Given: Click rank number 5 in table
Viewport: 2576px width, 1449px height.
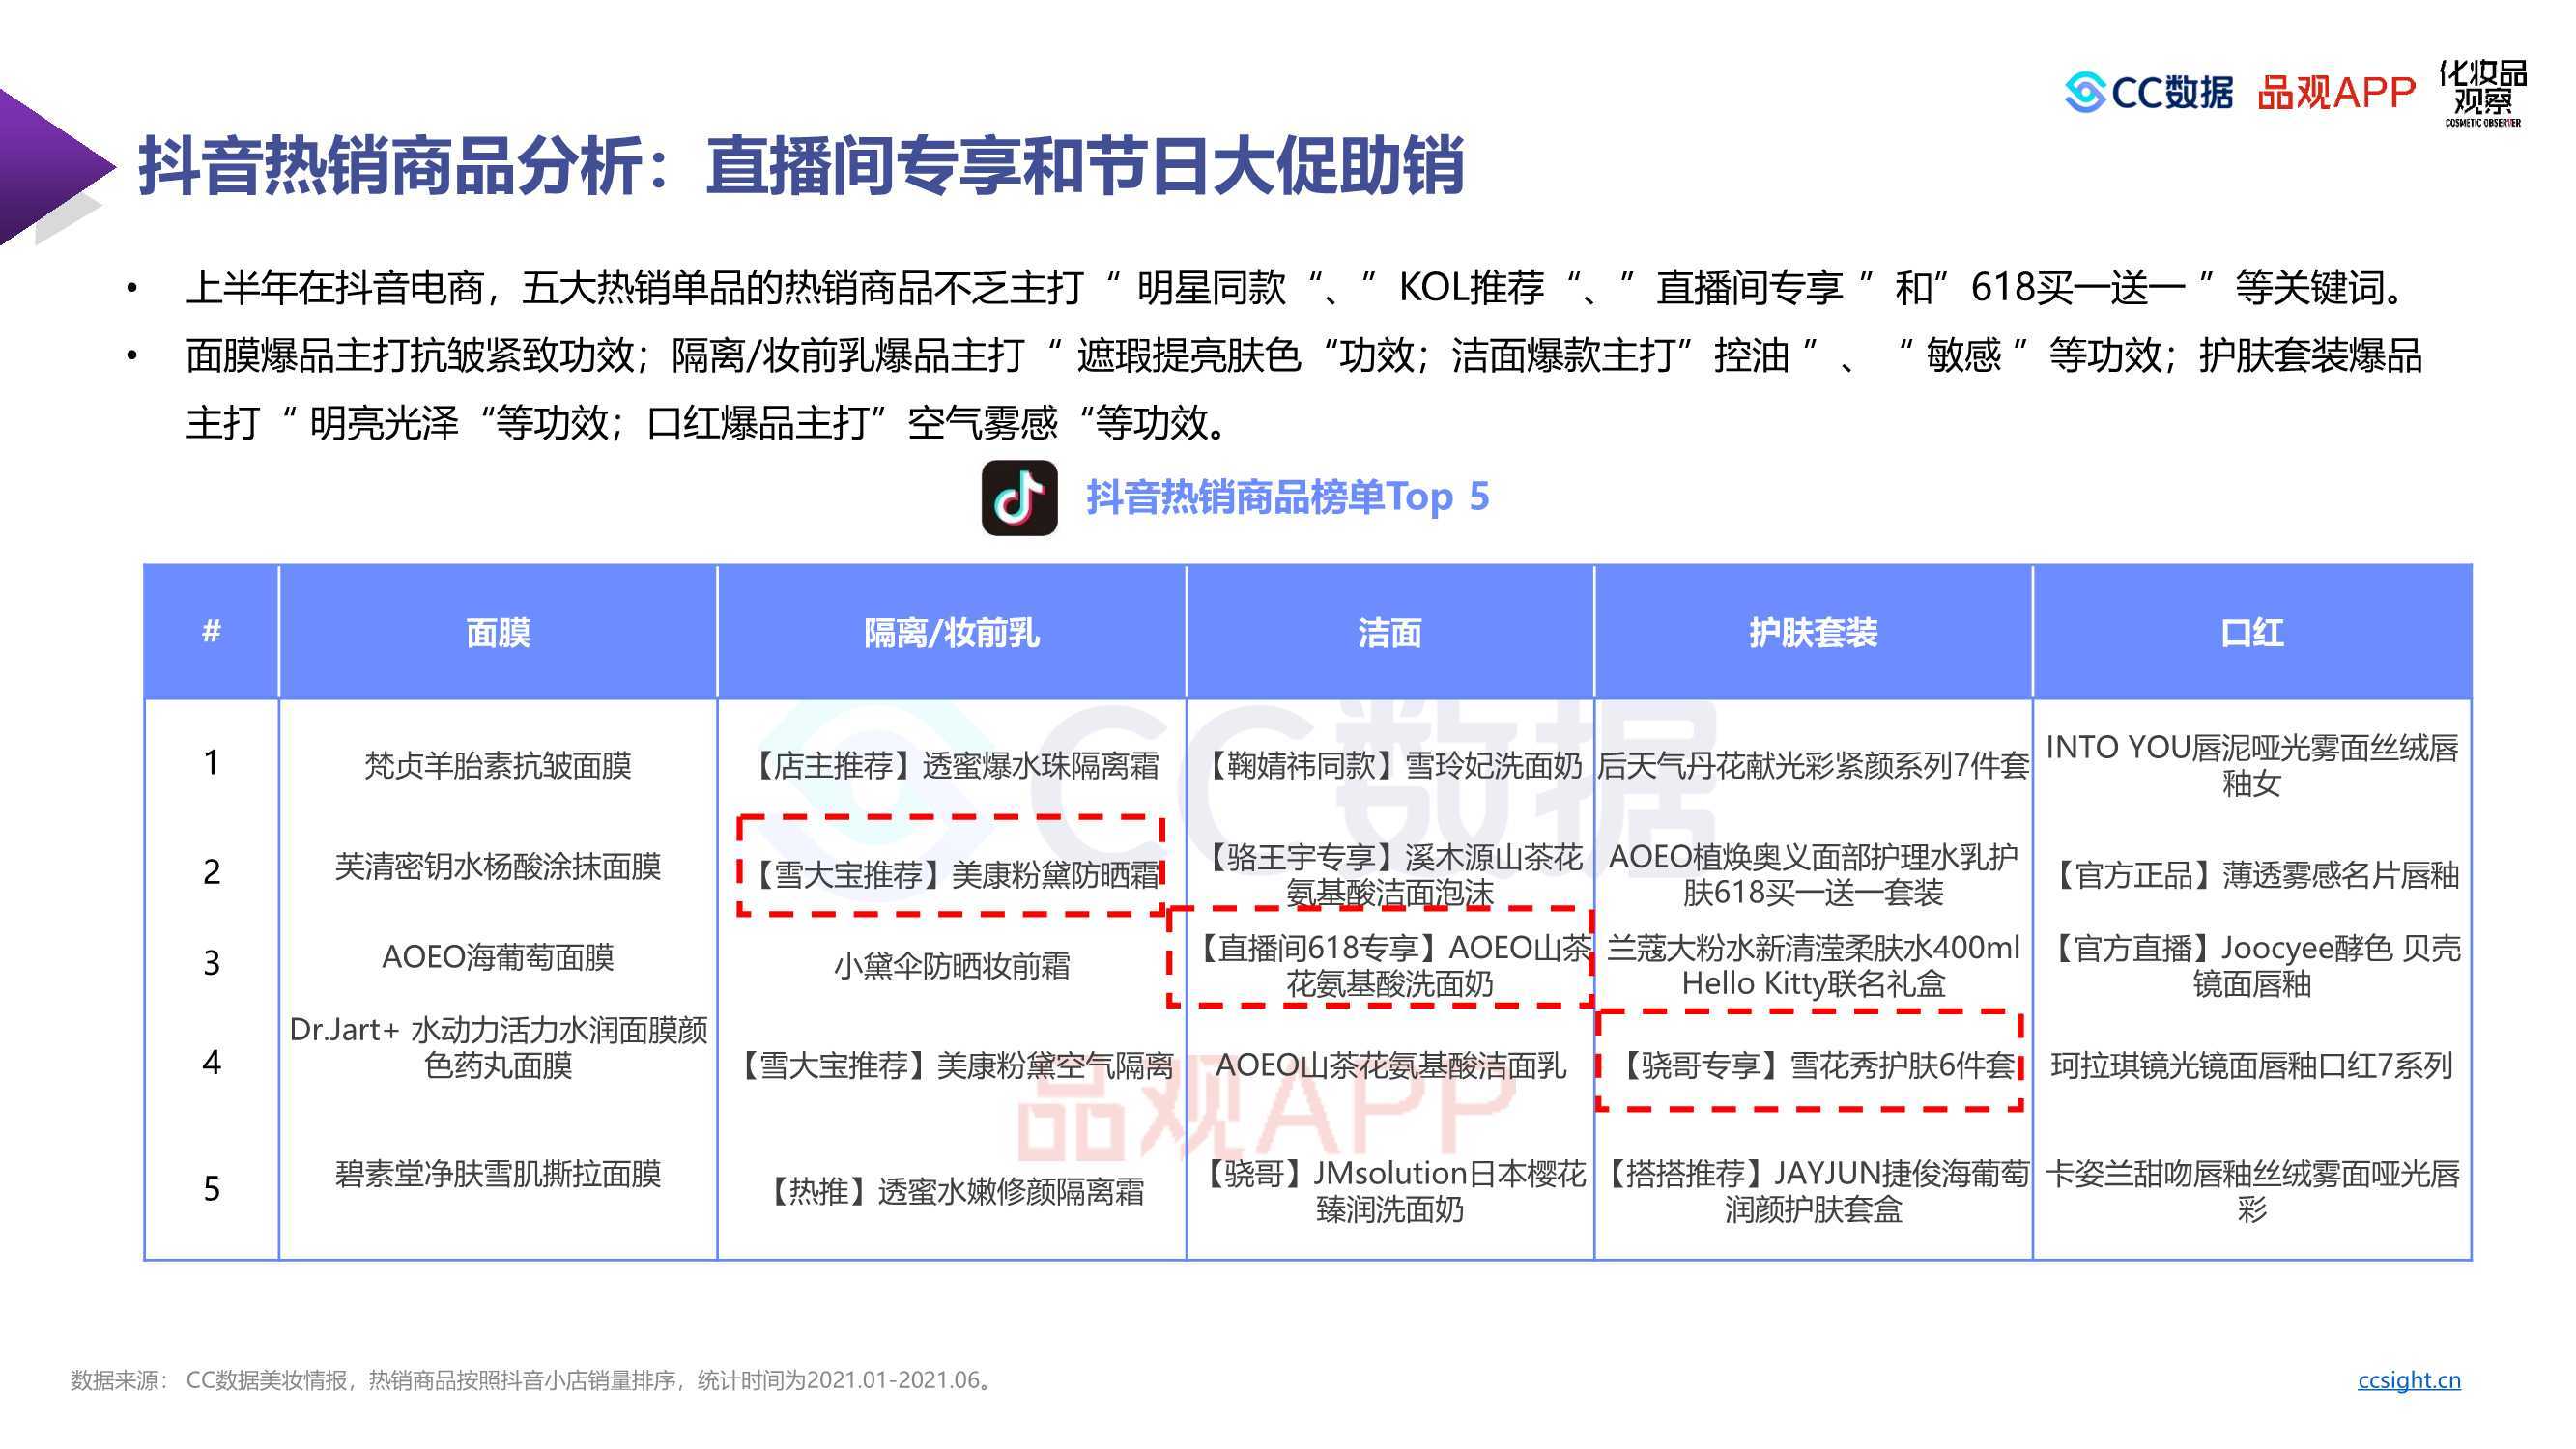Looking at the screenshot, I should click(211, 1188).
